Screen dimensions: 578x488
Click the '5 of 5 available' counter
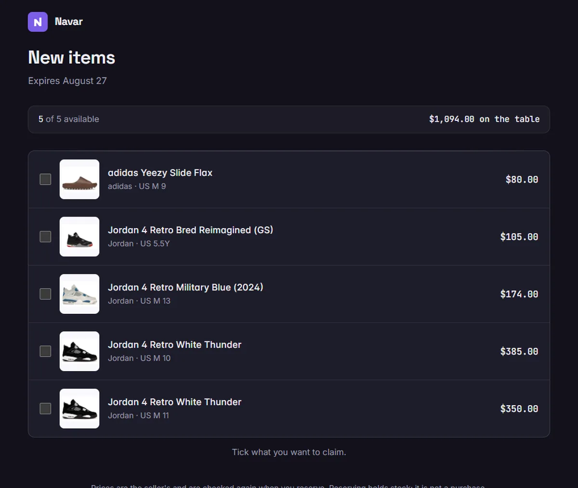coord(69,119)
